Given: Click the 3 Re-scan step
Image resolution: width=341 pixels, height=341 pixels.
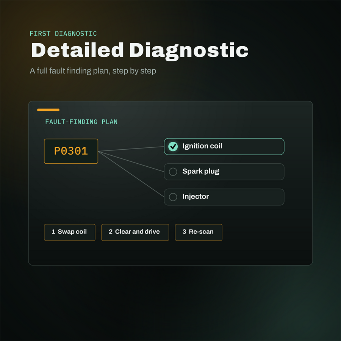Looking at the screenshot, I should click(199, 232).
